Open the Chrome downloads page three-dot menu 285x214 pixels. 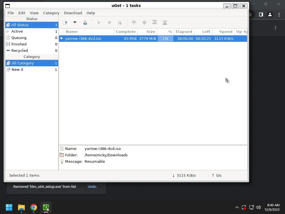tap(276, 28)
